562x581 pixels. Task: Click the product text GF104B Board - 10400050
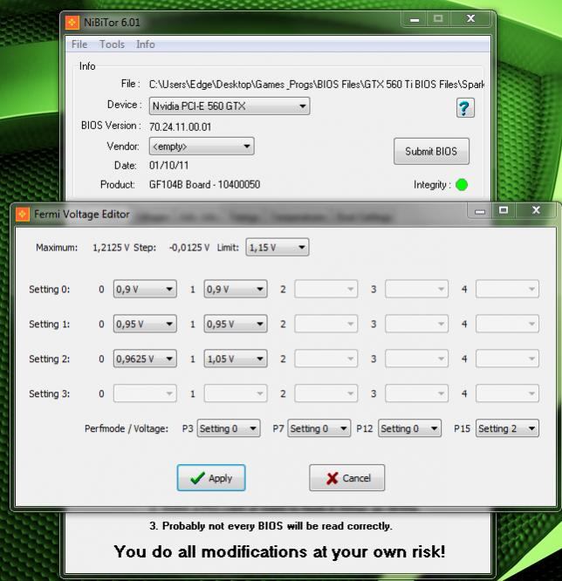pyautogui.click(x=204, y=185)
